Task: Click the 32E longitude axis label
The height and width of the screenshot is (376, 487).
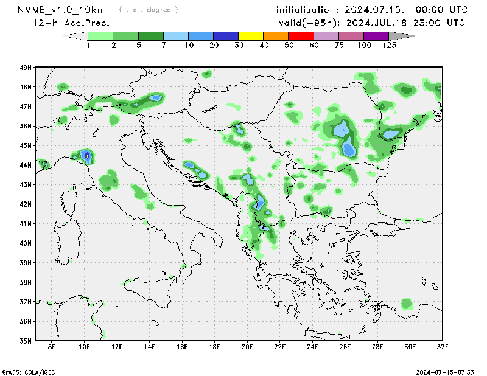Action: point(443,347)
